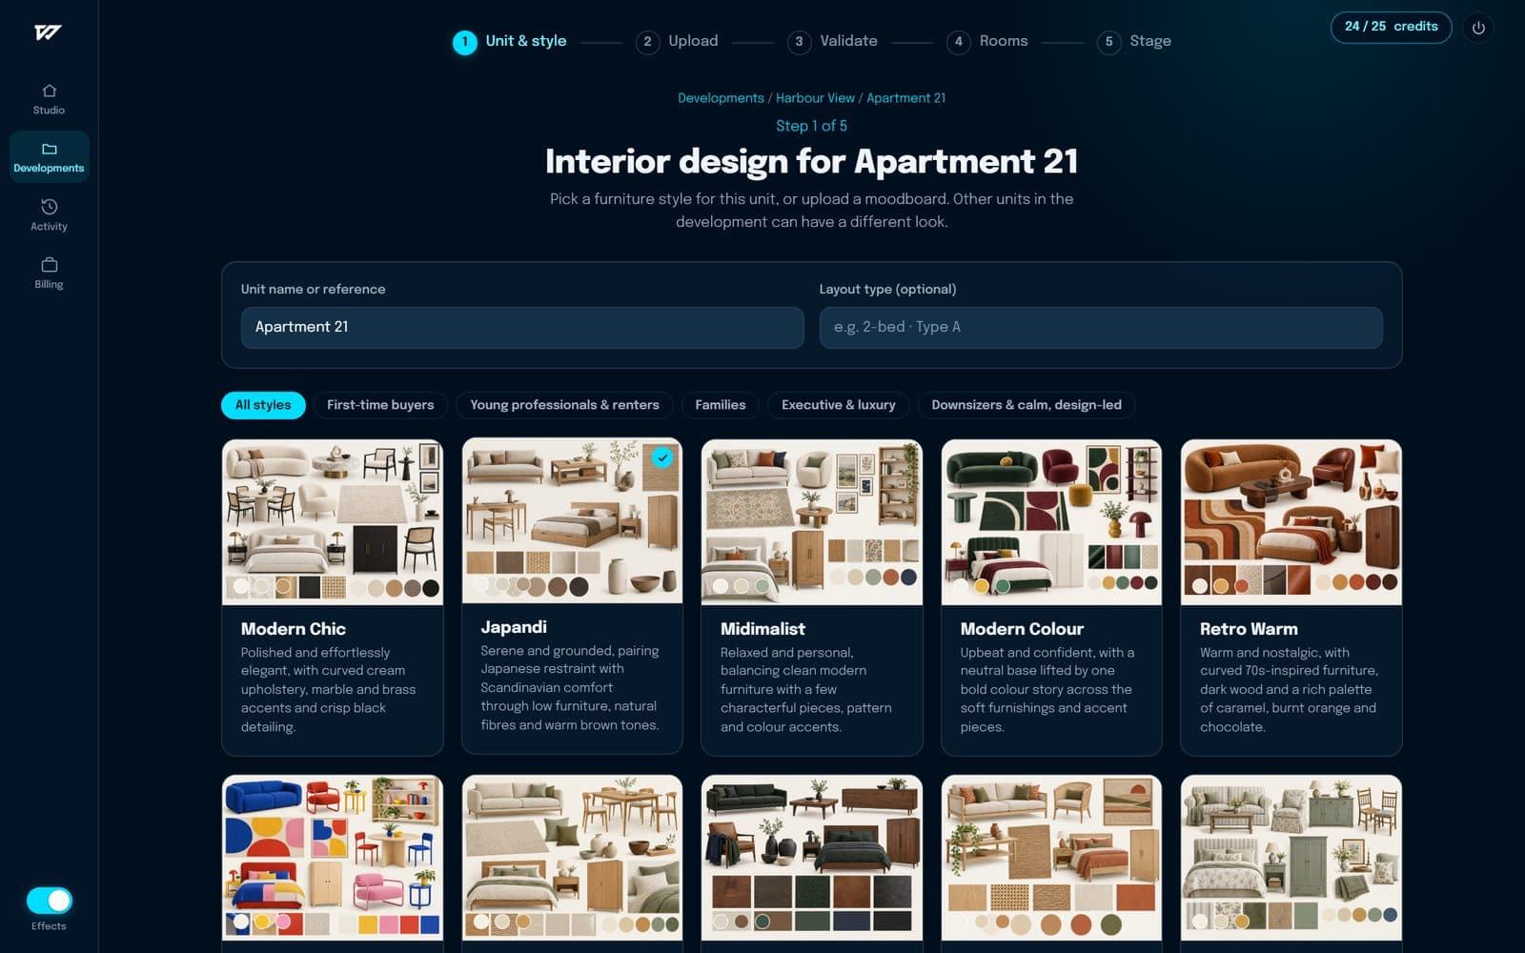Go to step 4 Rooms
Screen dimensions: 1525x953
click(987, 41)
